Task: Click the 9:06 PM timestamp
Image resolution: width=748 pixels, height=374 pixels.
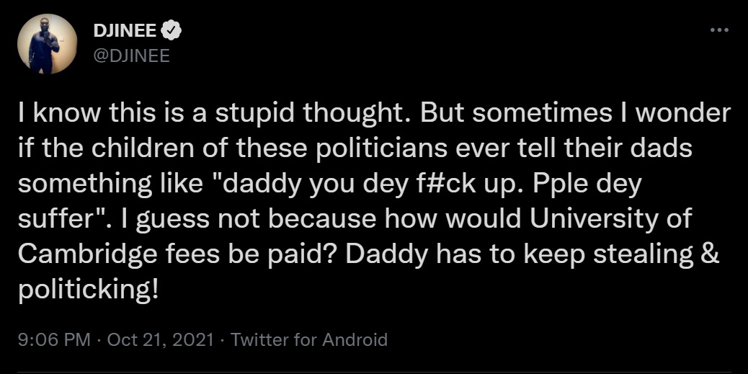Action: click(54, 339)
